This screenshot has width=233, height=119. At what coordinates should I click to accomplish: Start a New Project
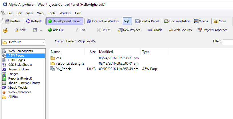(x=129, y=30)
